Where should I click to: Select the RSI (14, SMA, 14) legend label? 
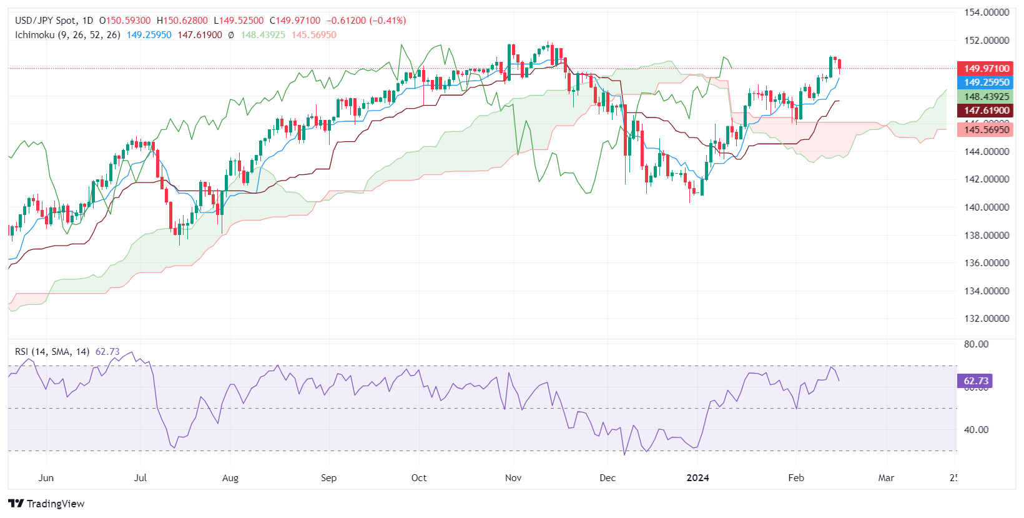click(x=52, y=352)
